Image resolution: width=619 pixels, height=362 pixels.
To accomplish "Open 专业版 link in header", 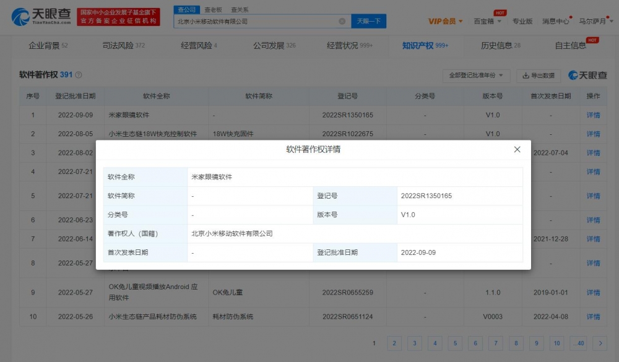I will pyautogui.click(x=522, y=21).
